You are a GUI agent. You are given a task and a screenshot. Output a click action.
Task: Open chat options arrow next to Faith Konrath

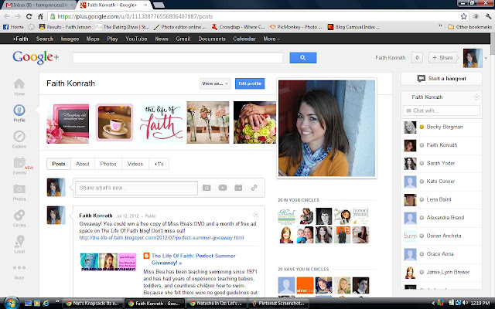[476, 97]
